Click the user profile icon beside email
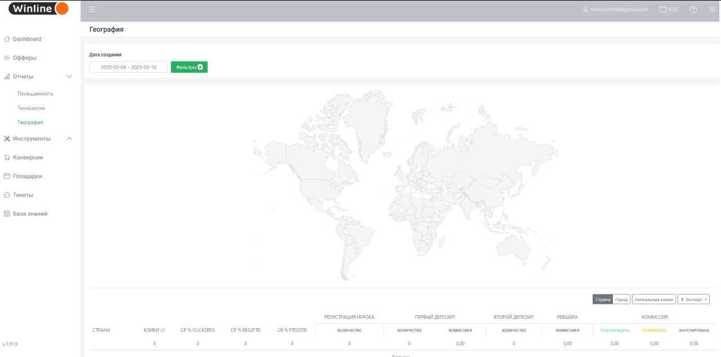The height and width of the screenshot is (357, 721). [585, 10]
